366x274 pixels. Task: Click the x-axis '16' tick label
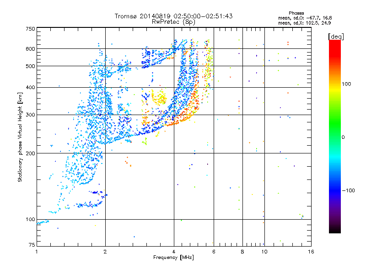[x=311, y=252]
